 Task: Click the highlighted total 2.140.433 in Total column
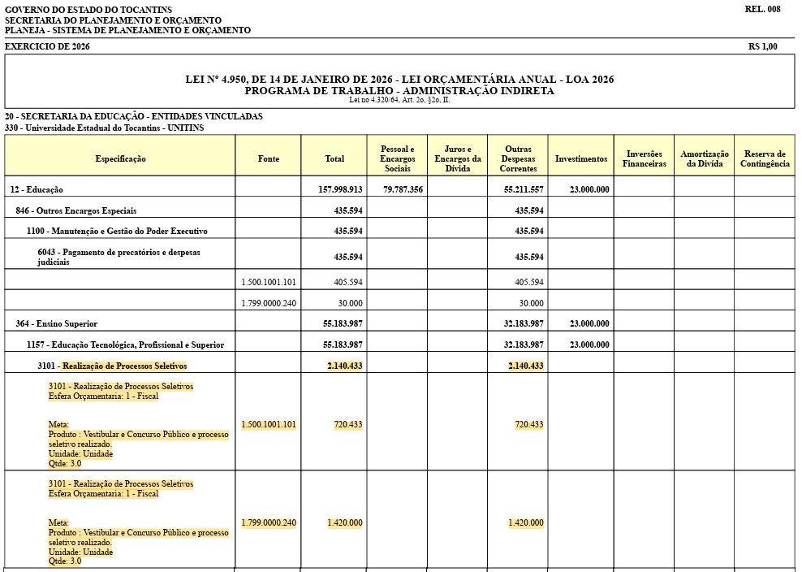point(344,366)
